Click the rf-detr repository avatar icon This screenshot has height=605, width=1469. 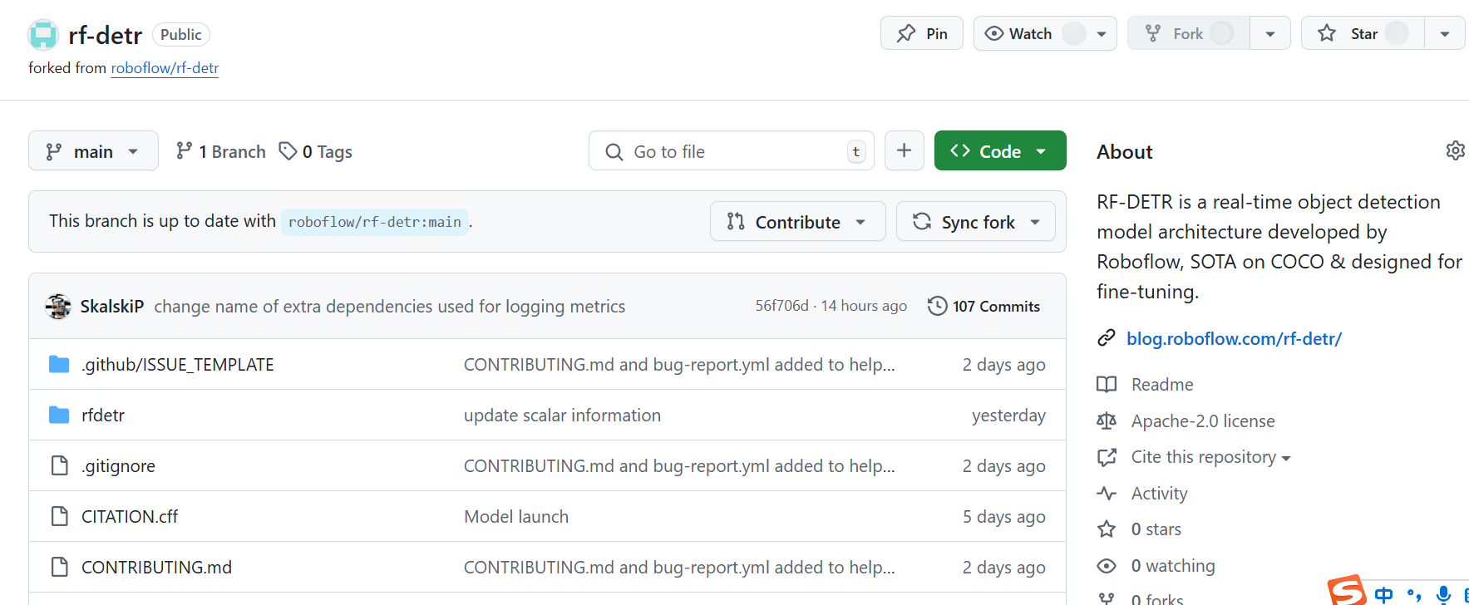[x=43, y=35]
